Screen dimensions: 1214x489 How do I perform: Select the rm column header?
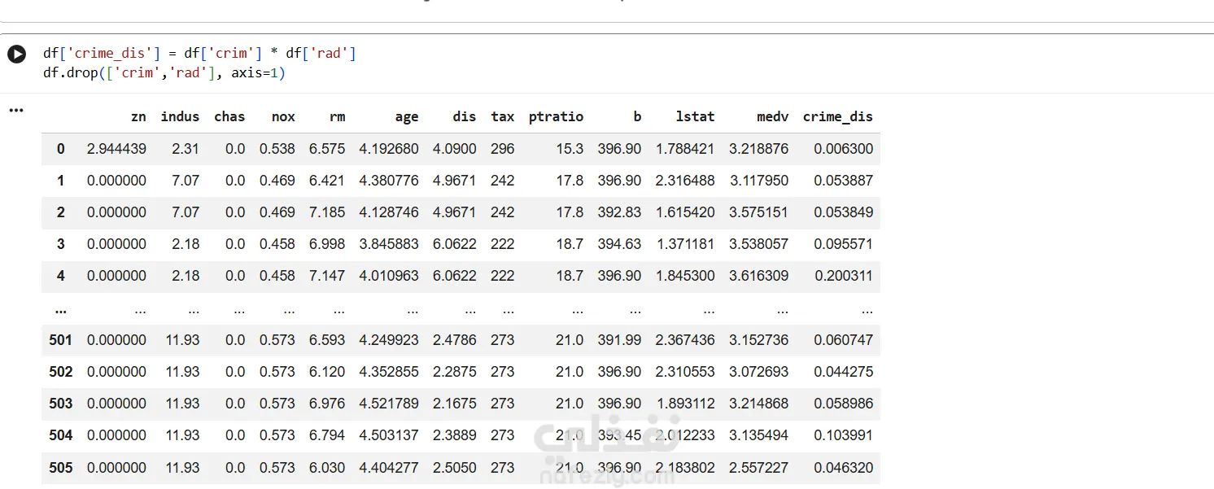pos(337,116)
